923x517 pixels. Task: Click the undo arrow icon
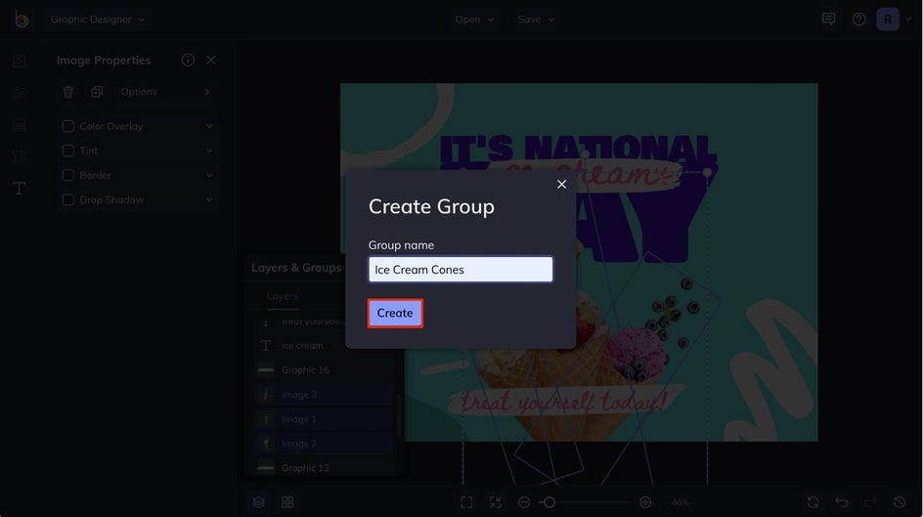pyautogui.click(x=842, y=502)
